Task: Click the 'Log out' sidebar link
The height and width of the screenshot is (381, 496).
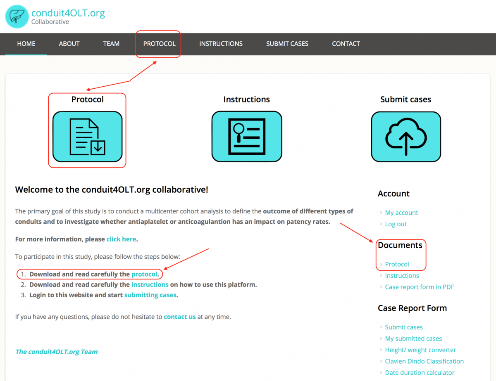Action: coord(396,224)
